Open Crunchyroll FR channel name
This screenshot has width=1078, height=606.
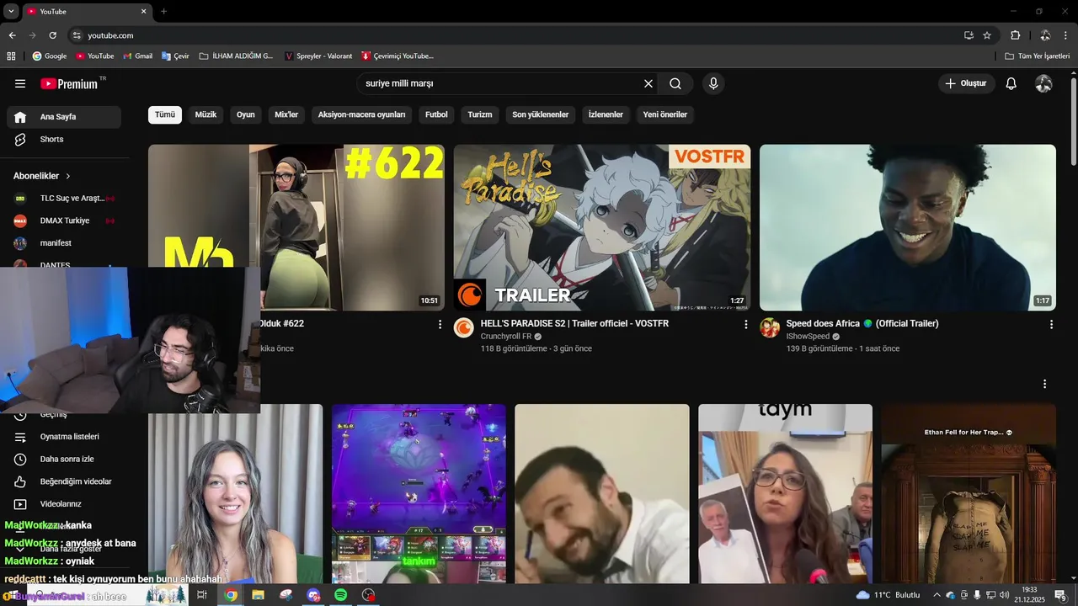click(505, 336)
